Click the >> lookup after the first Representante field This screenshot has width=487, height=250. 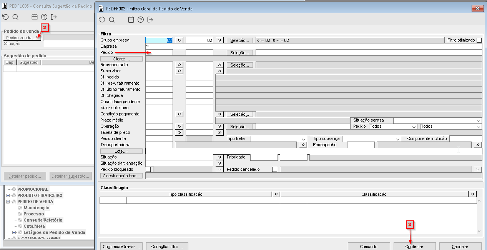pyautogui.click(x=179, y=65)
